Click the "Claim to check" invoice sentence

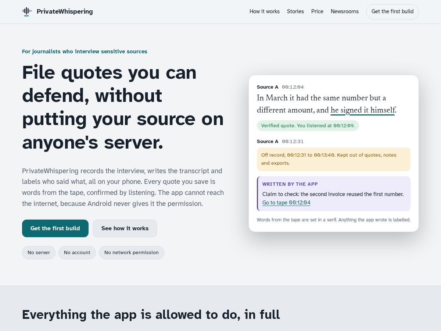pos(333,194)
